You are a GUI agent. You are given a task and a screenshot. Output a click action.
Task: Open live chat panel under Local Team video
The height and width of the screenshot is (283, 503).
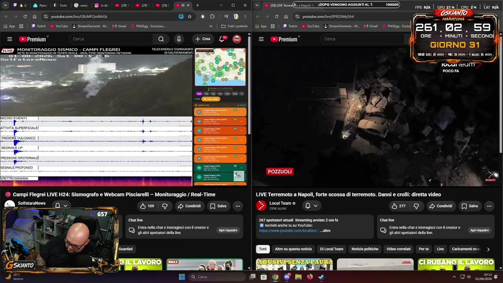click(x=479, y=230)
